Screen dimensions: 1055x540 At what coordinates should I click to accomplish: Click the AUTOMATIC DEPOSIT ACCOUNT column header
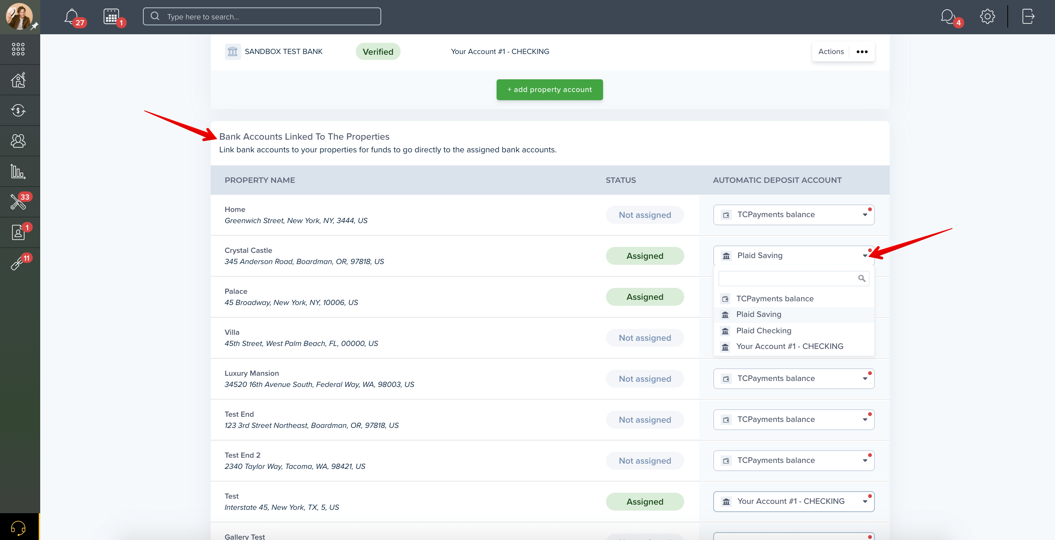[777, 180]
